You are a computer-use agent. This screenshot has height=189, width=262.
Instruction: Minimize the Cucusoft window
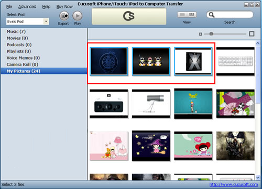246,5
